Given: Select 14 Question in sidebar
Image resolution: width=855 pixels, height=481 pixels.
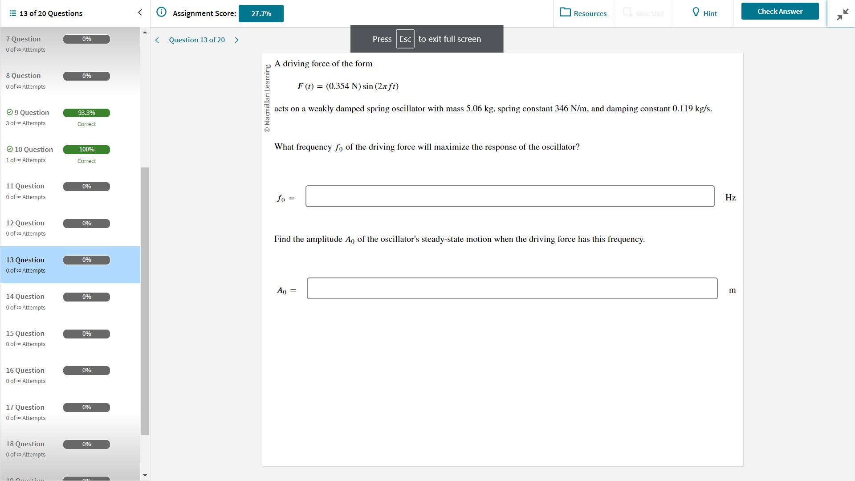Looking at the screenshot, I should (25, 297).
